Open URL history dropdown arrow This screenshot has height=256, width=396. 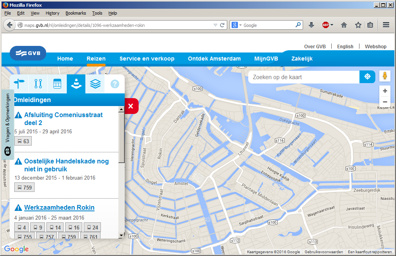click(x=215, y=25)
